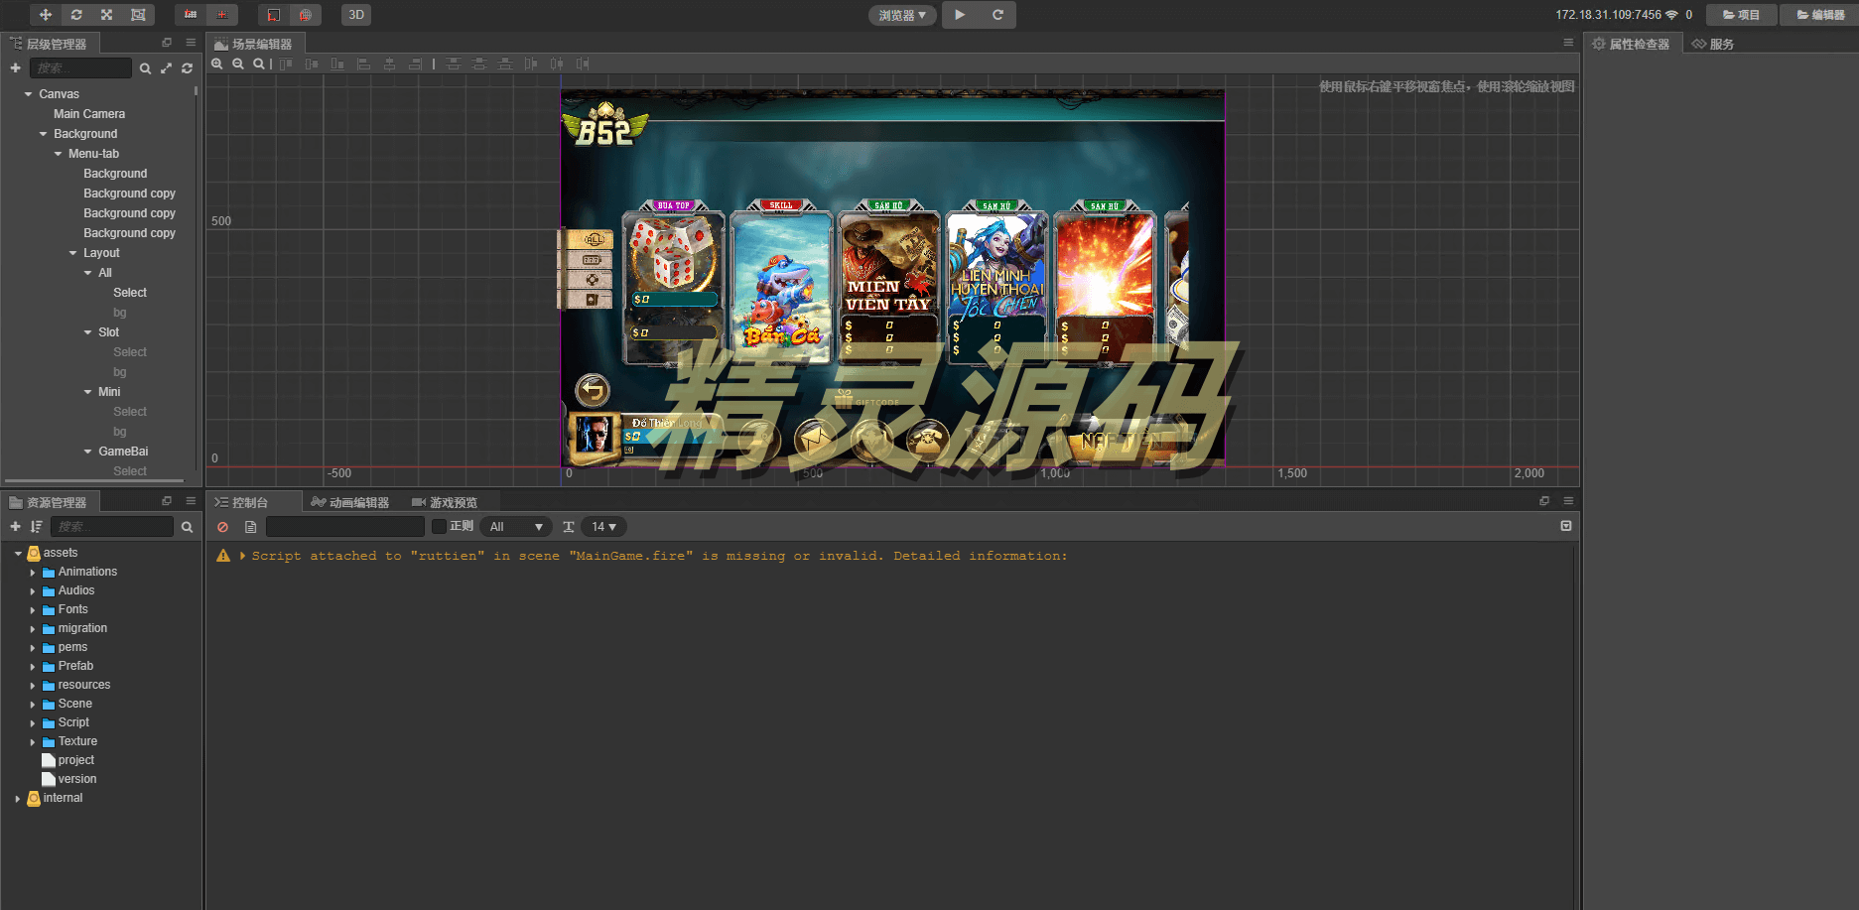Toggle collapse of identical console logs
Viewport: 1859px width, 910px height.
click(1566, 526)
